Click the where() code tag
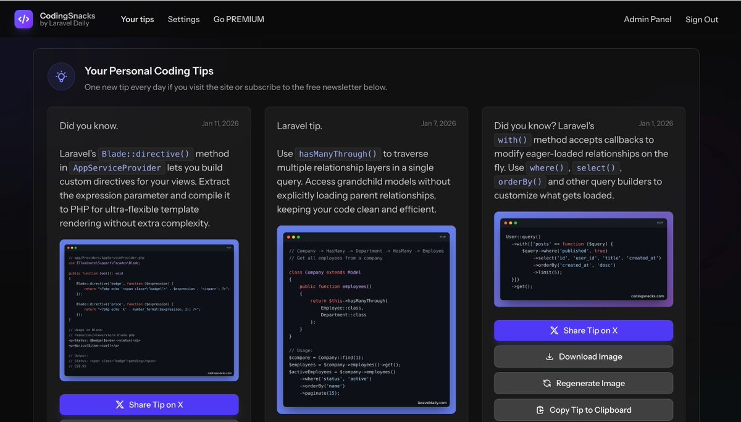 point(548,168)
